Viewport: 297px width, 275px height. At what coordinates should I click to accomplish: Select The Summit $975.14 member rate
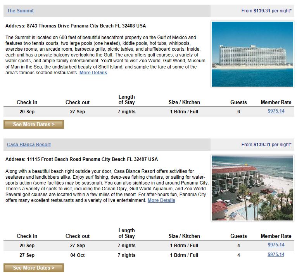pyautogui.click(x=276, y=111)
